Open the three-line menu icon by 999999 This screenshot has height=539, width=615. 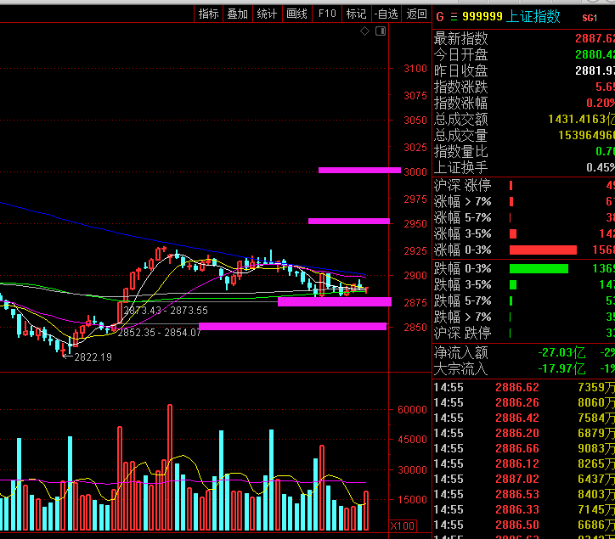(454, 16)
